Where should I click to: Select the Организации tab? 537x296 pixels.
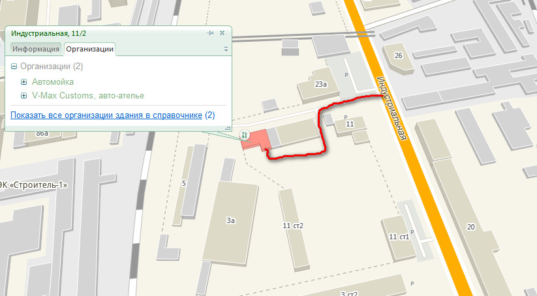click(90, 49)
